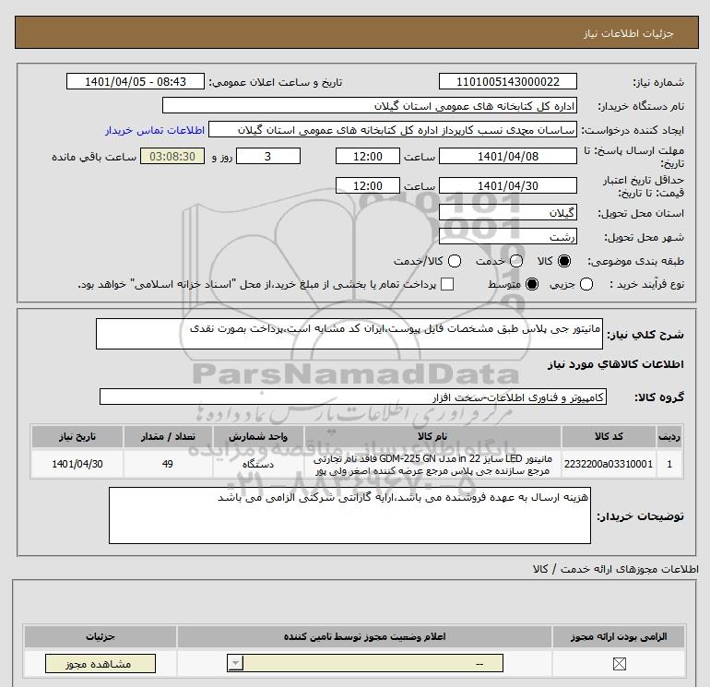Click the تعداد / مقدار column header
The width and height of the screenshot is (710, 687).
pos(168,436)
